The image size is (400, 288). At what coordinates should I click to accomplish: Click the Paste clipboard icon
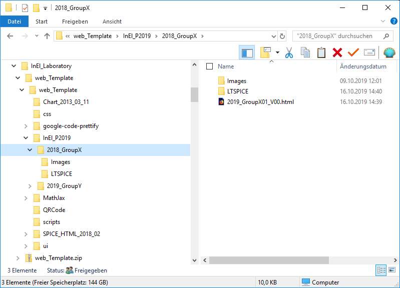[321, 52]
